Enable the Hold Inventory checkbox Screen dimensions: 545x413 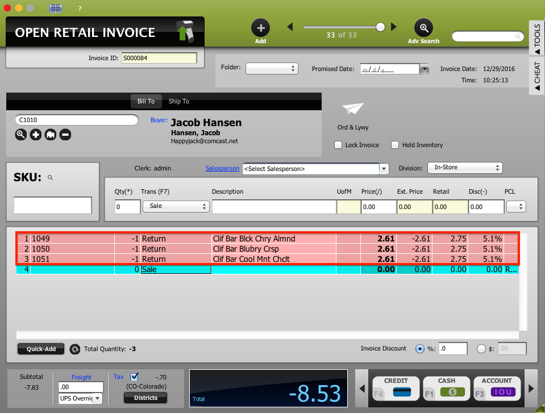(395, 145)
